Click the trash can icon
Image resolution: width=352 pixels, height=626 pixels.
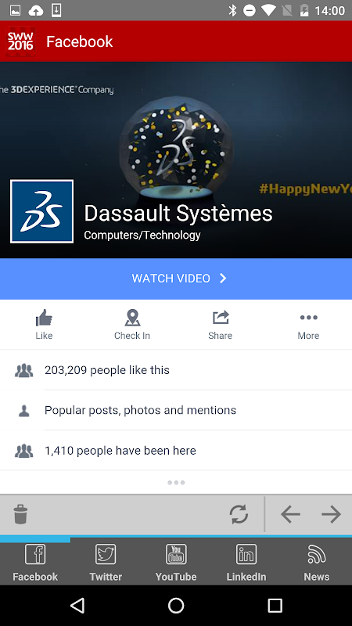pos(20,514)
